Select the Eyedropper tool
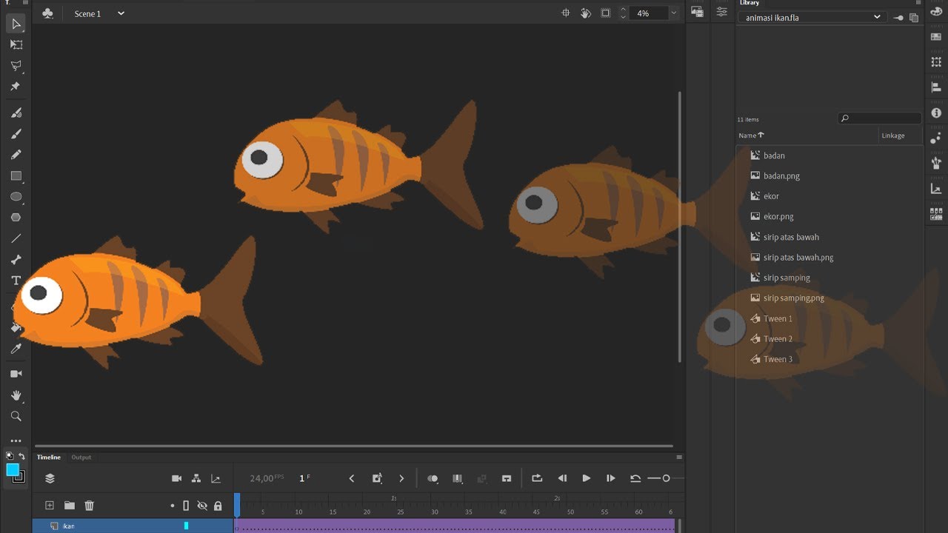 pyautogui.click(x=16, y=348)
